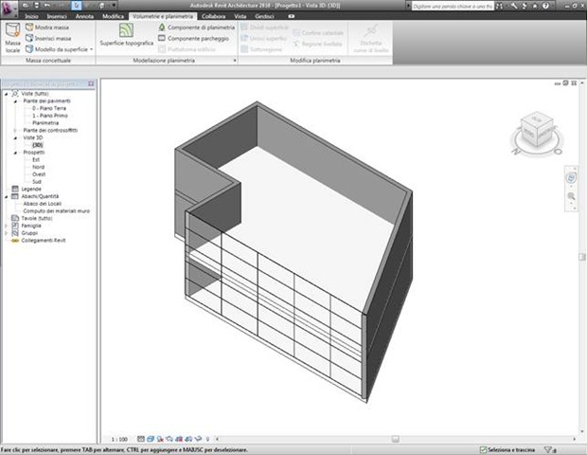Collapse the Abachi/Quantità node
This screenshot has height=455, width=587.
[7, 196]
